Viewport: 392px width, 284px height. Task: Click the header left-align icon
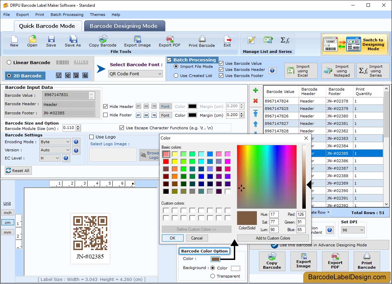click(x=138, y=106)
